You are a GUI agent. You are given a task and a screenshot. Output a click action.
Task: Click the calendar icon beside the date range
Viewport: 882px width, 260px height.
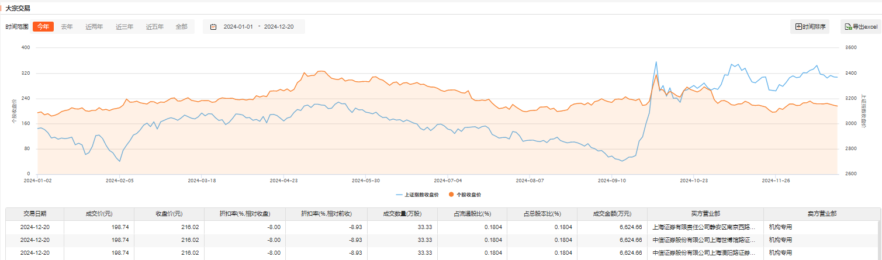coord(213,27)
